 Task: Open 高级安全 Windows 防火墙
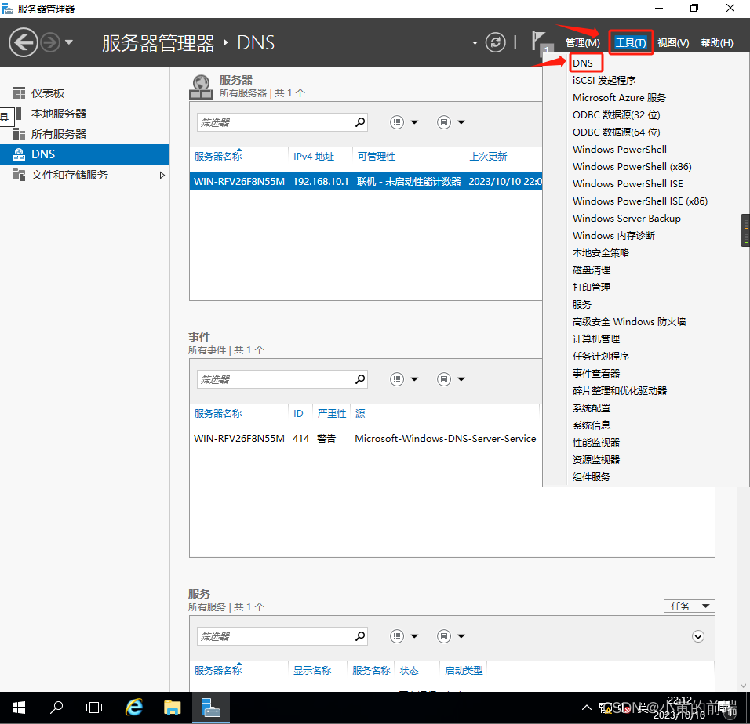(x=629, y=321)
